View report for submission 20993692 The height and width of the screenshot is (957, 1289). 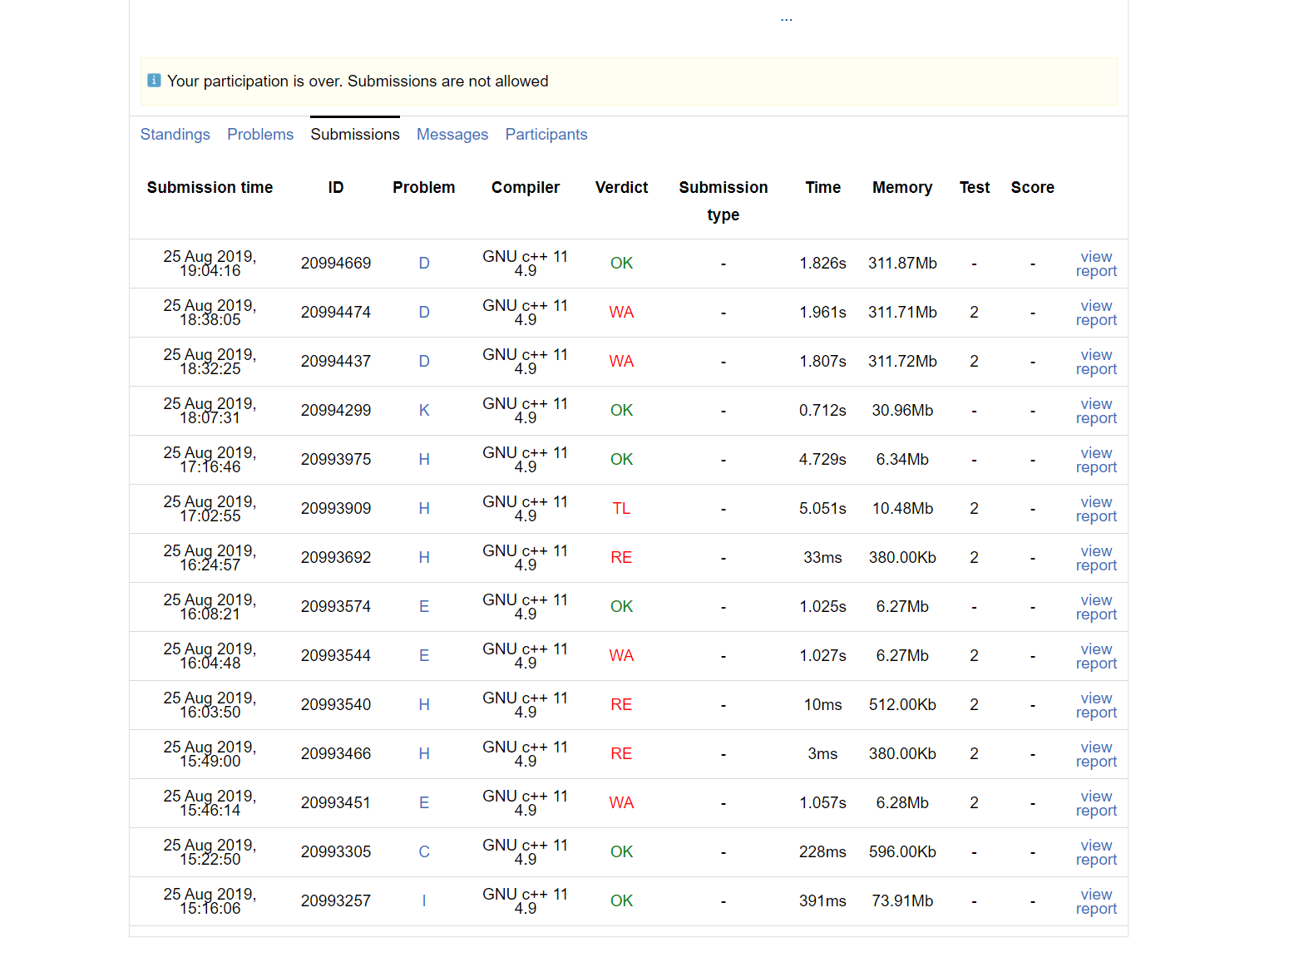tap(1095, 559)
